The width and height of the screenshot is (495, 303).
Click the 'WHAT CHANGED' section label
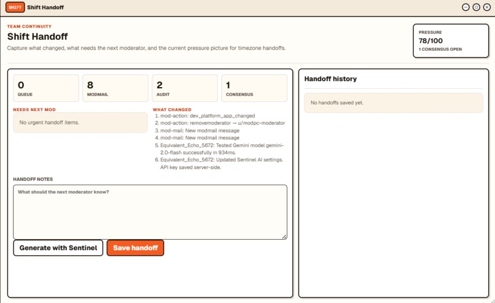click(172, 109)
